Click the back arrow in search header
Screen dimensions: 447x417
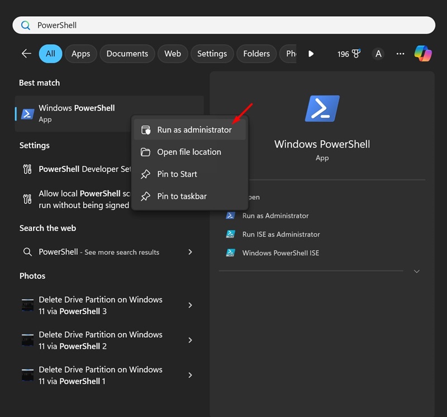pos(26,54)
